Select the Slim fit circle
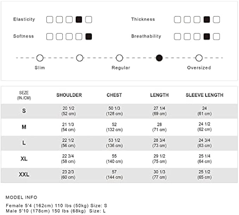 click(x=40, y=58)
